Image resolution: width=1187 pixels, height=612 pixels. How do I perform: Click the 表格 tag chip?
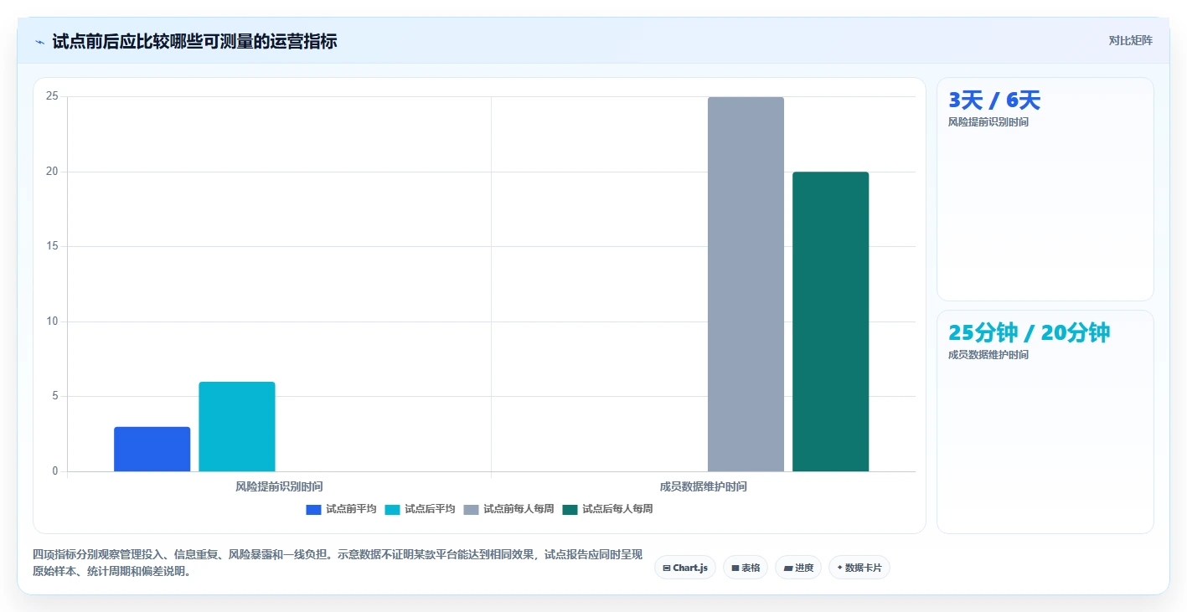point(746,568)
